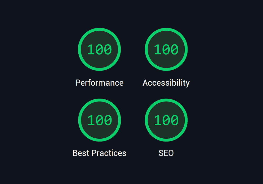Image resolution: width=263 pixels, height=184 pixels.
Task: Click the Best Practices score gauge circle
Action: [99, 120]
